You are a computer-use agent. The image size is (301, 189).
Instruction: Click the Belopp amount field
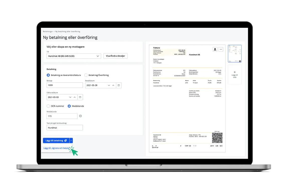pos(65,85)
